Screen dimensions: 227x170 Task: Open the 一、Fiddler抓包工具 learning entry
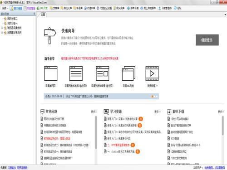[121, 151]
